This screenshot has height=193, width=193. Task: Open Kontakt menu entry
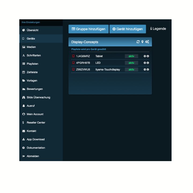point(41,131)
